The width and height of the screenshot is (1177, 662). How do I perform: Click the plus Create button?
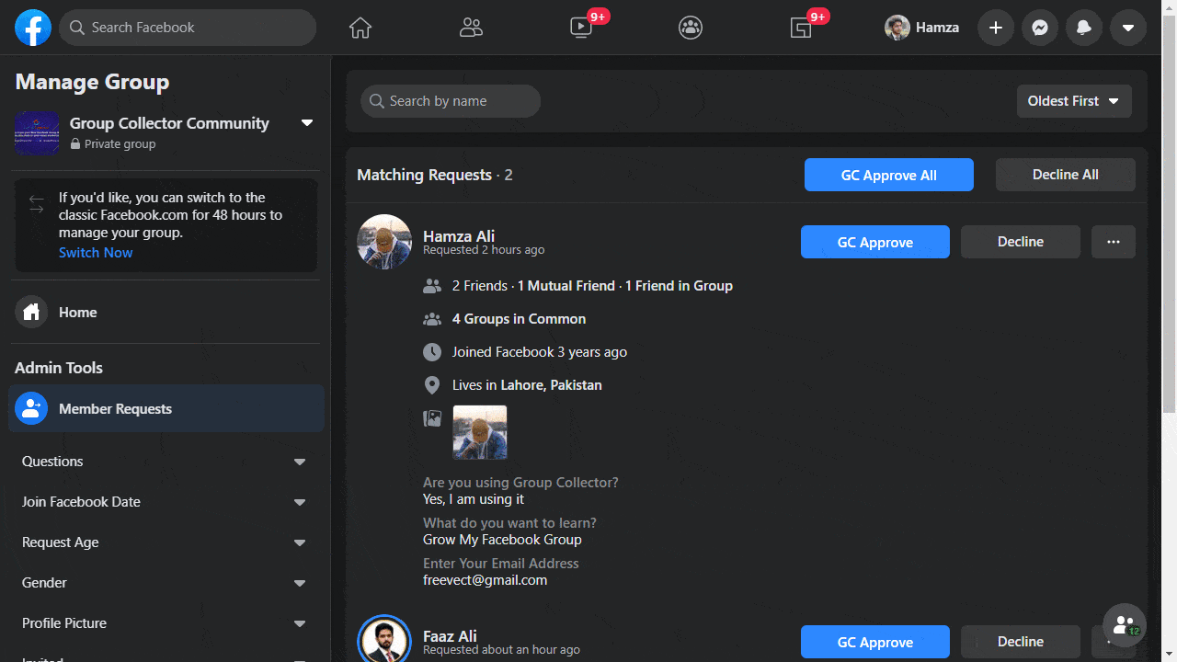[996, 29]
